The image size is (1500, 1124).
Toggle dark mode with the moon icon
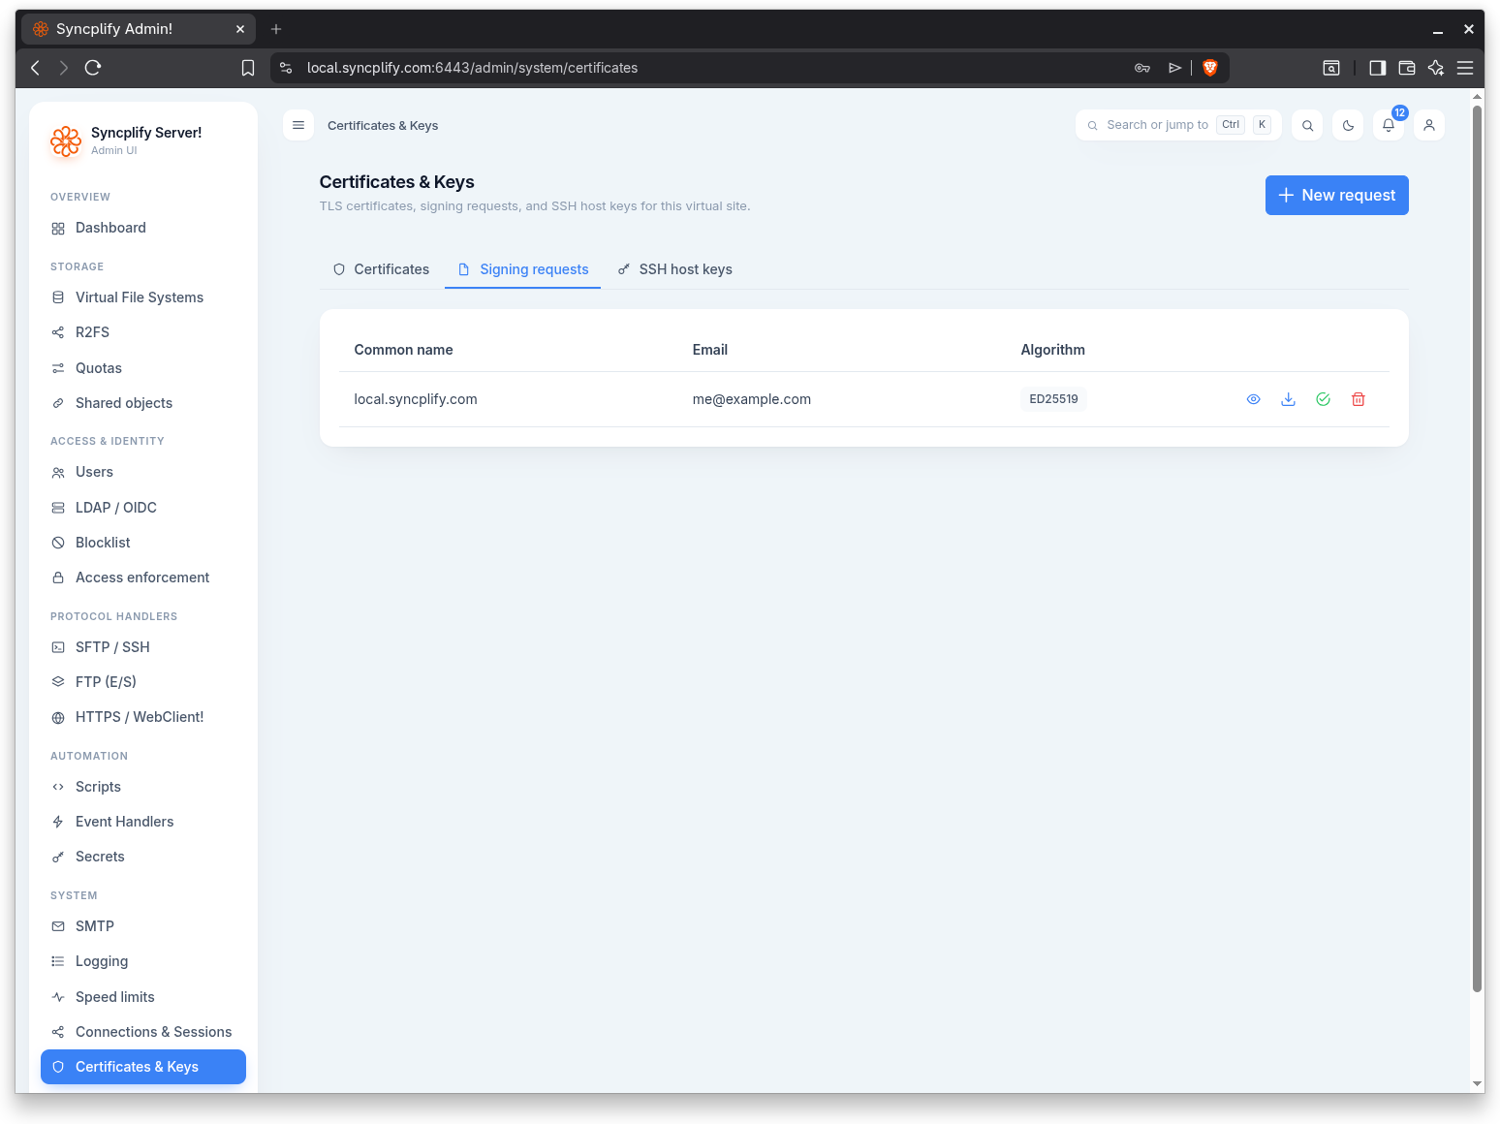[x=1348, y=125]
